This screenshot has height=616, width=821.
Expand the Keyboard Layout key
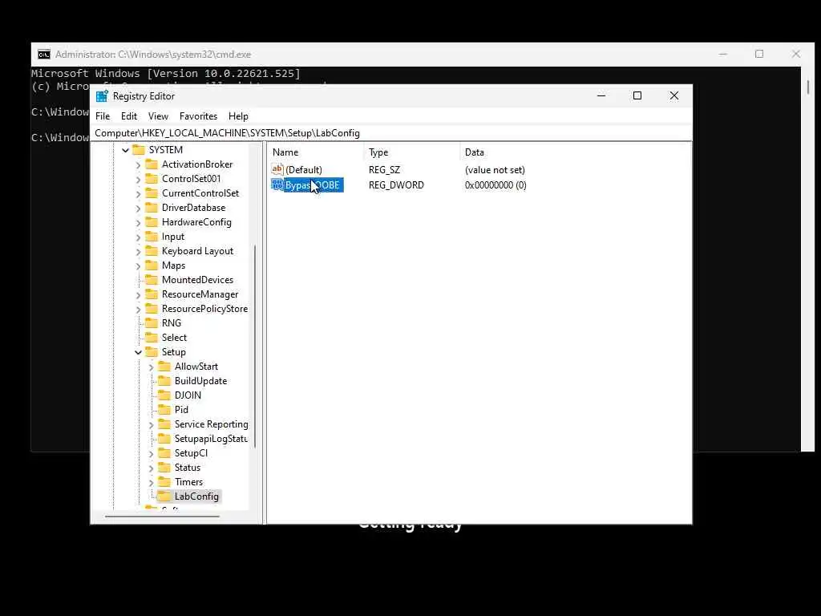pyautogui.click(x=138, y=251)
